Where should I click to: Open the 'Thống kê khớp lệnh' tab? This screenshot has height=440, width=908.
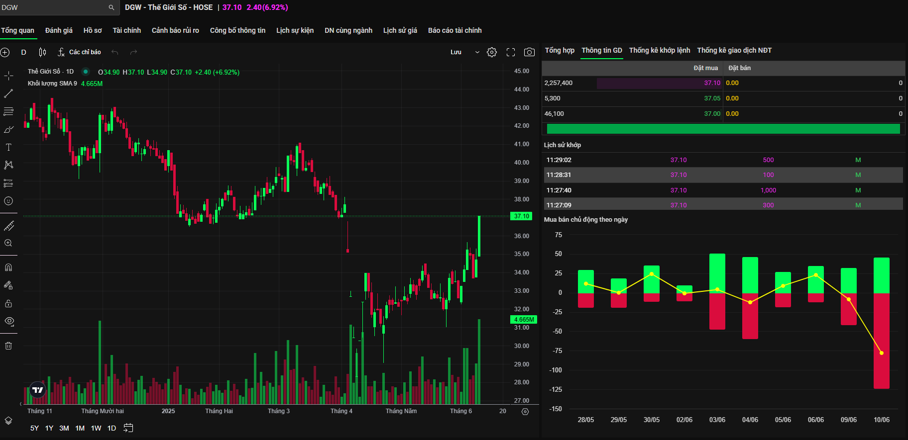(660, 50)
